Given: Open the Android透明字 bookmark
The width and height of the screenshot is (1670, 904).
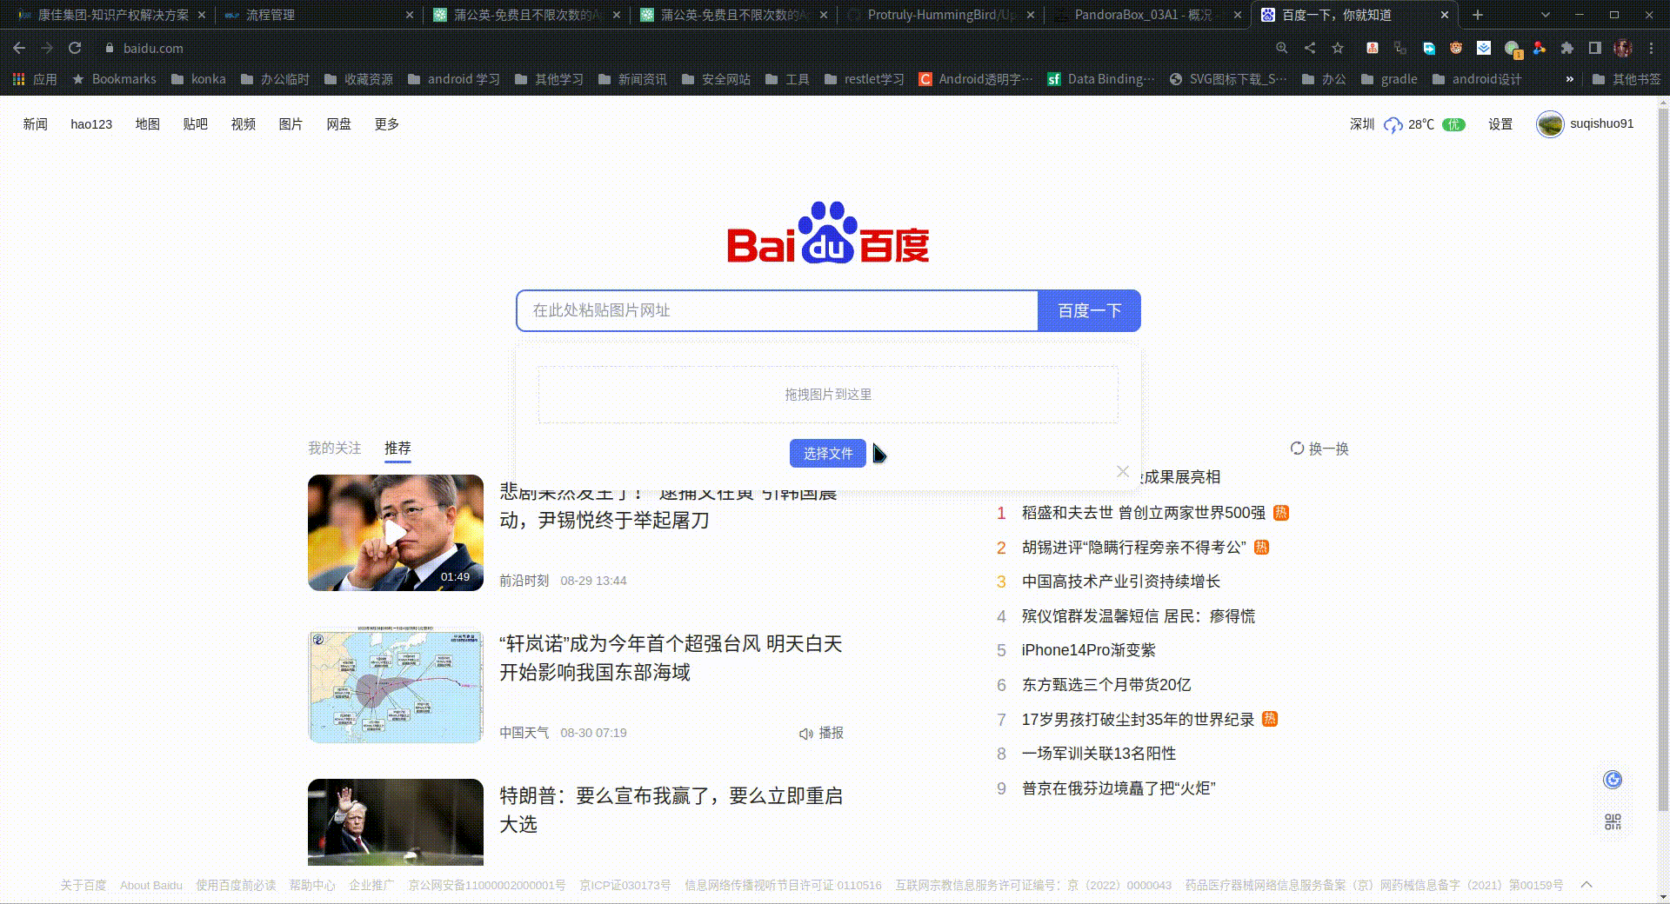Looking at the screenshot, I should click(x=976, y=79).
